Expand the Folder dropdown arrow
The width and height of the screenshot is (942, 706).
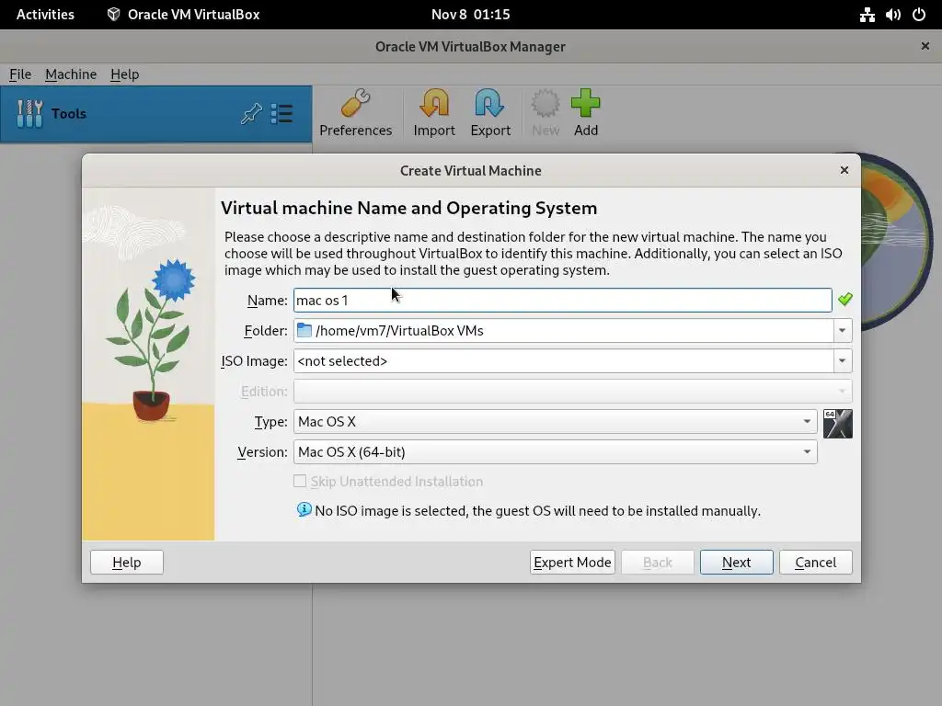(843, 330)
